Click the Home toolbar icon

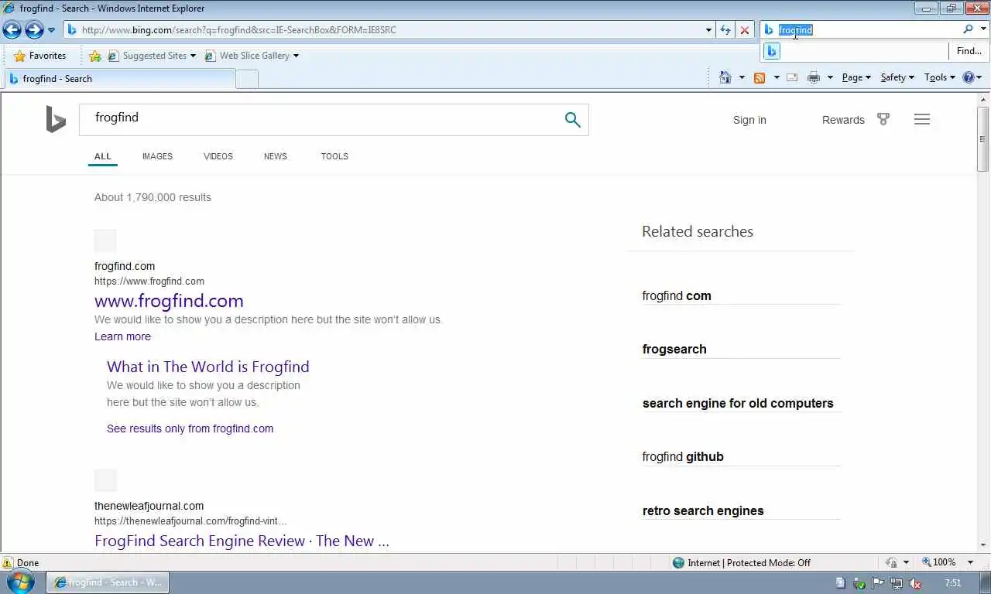pos(725,77)
